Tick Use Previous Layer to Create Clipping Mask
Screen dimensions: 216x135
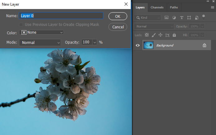(21, 25)
